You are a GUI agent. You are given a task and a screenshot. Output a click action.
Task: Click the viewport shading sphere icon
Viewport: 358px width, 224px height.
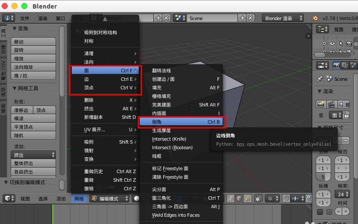(137, 198)
